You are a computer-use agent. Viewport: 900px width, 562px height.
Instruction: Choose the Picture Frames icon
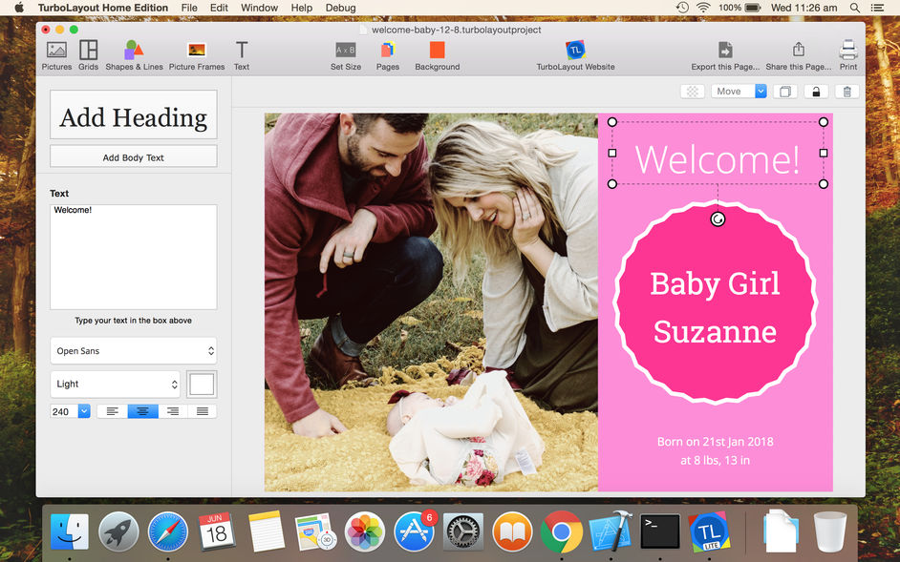coord(197,55)
